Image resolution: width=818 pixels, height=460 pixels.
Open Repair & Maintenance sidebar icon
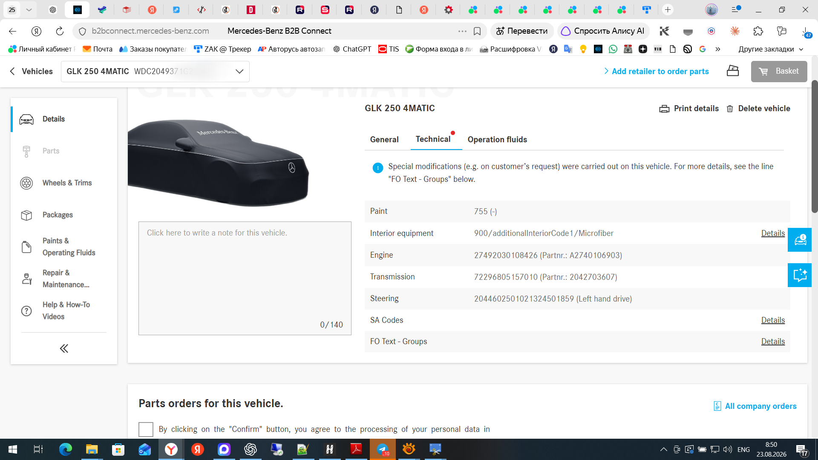pos(26,279)
